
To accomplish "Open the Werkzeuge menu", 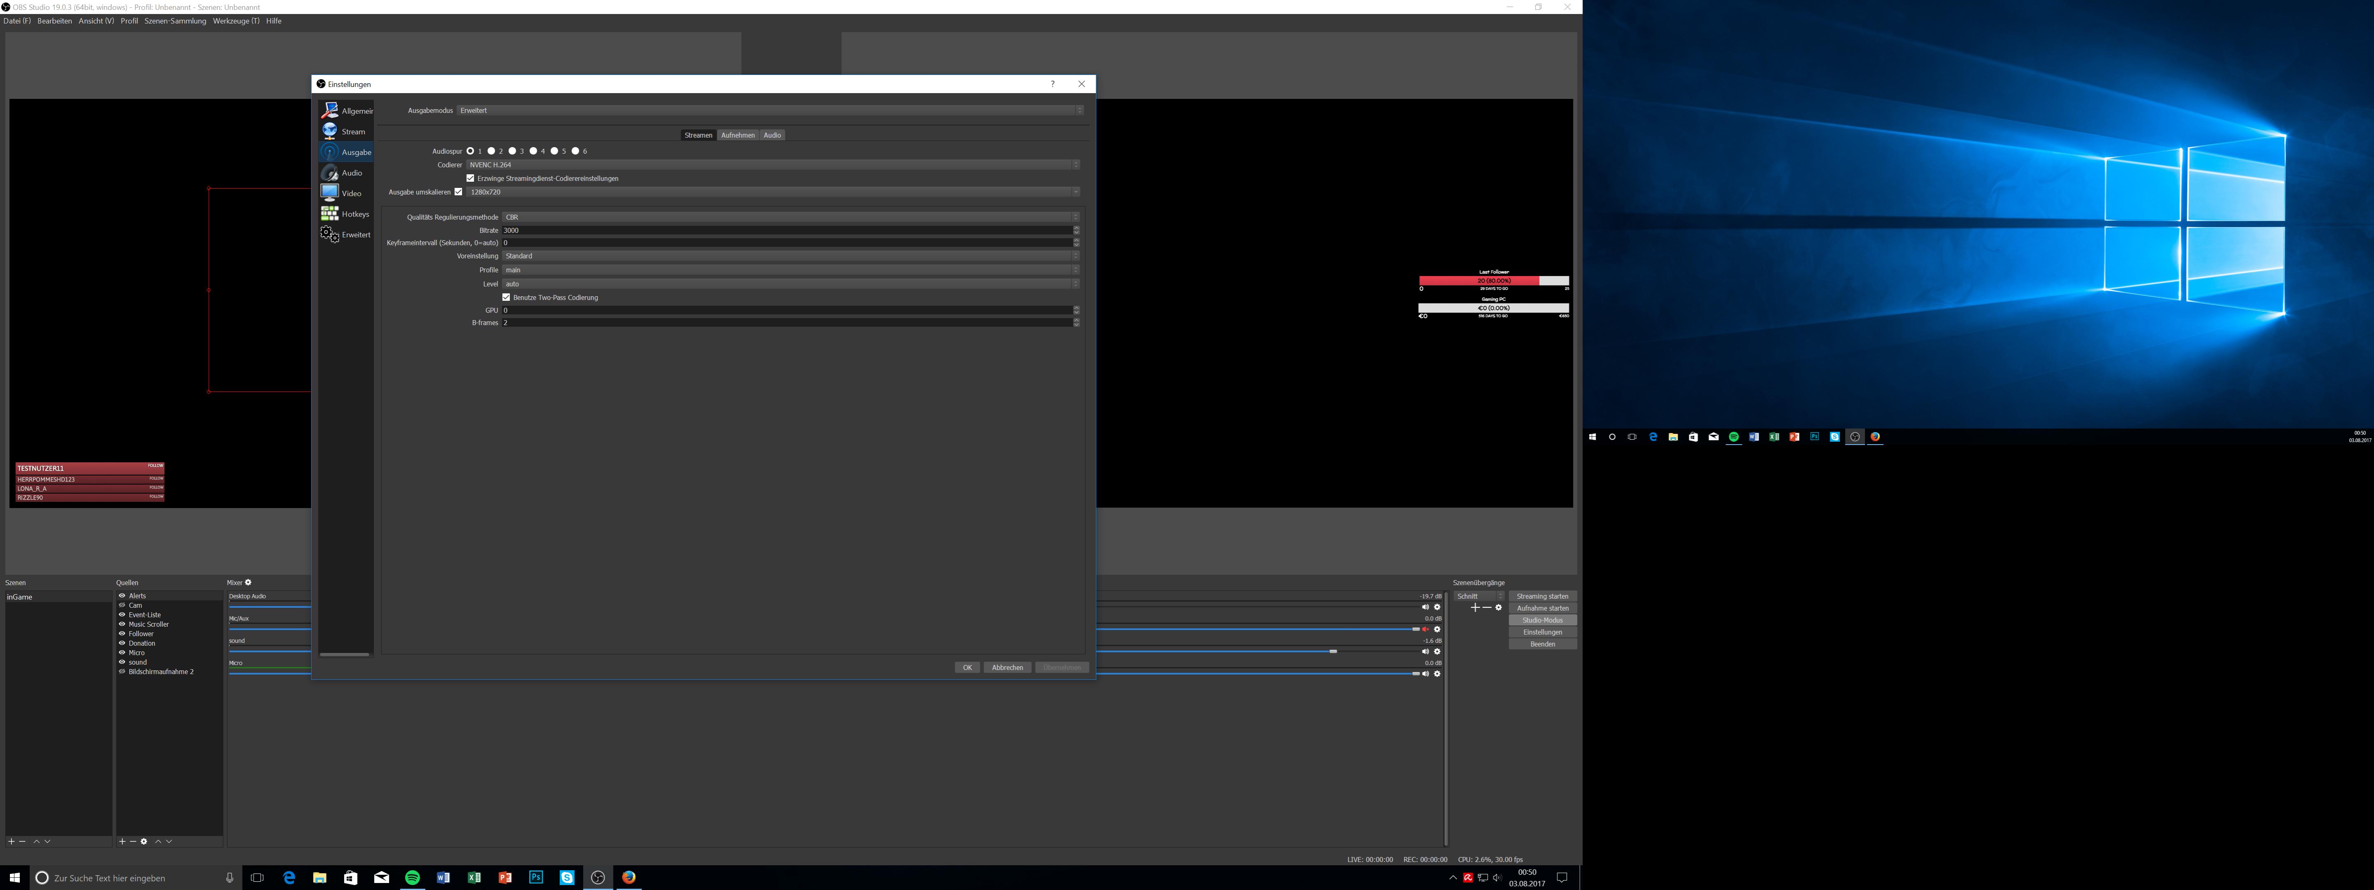I will point(236,21).
